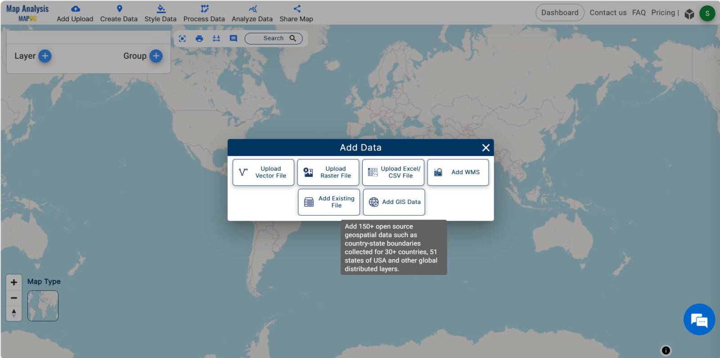Click the print map icon
Image resolution: width=720 pixels, height=358 pixels.
click(199, 39)
